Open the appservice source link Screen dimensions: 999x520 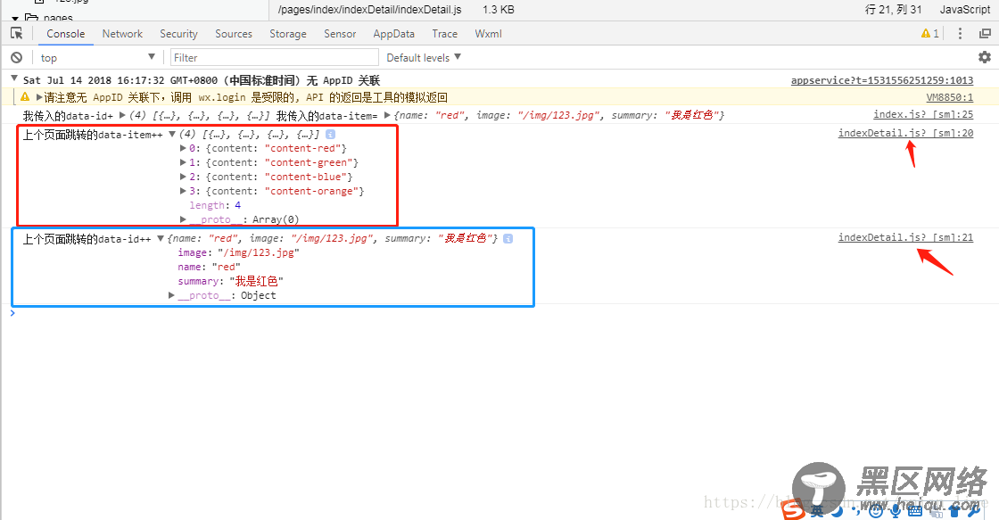(x=882, y=80)
